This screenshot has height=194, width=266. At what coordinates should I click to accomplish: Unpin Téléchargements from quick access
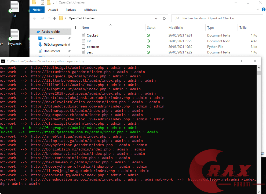(x=69, y=45)
